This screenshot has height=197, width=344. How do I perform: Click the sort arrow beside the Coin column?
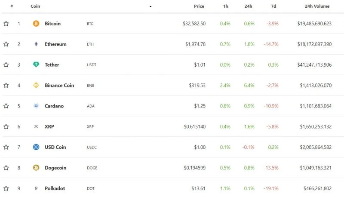click(150, 6)
